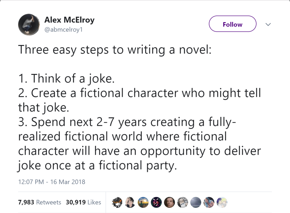Click the "Three easy steps" opening line
290x213 pixels.
[115, 50]
